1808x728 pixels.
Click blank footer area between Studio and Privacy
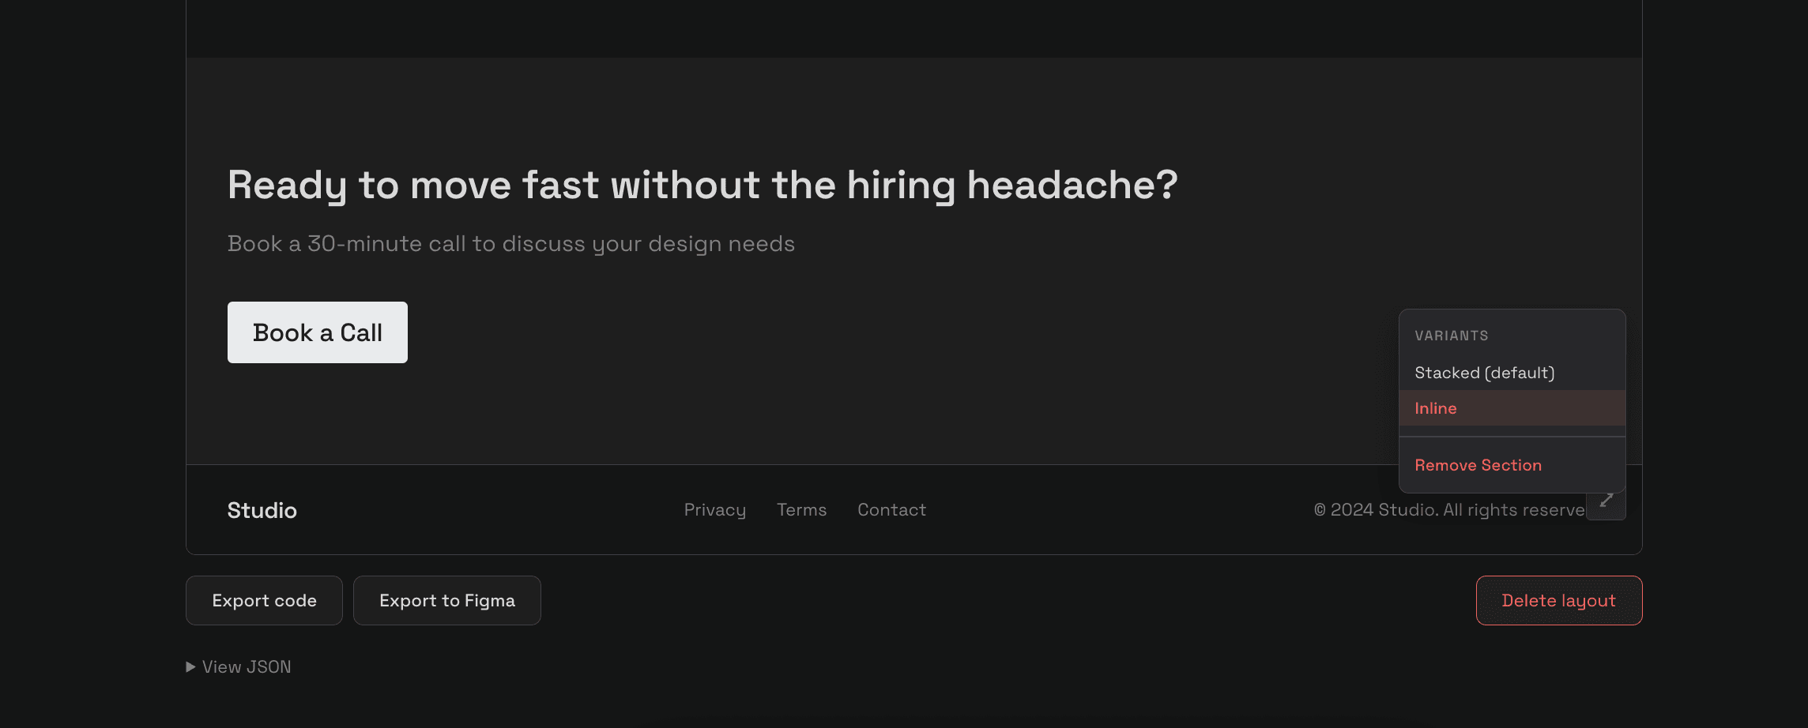490,510
